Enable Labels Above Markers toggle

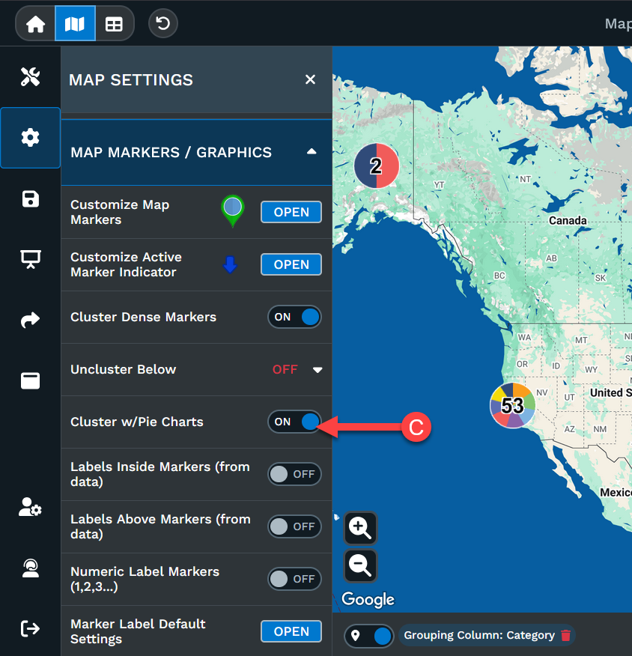[294, 526]
